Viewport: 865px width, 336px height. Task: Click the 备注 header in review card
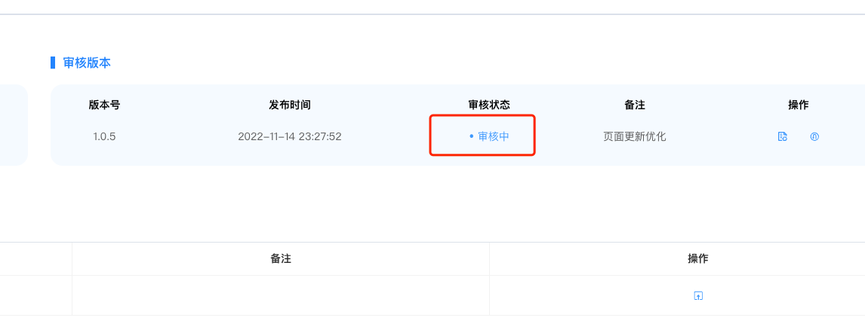635,105
